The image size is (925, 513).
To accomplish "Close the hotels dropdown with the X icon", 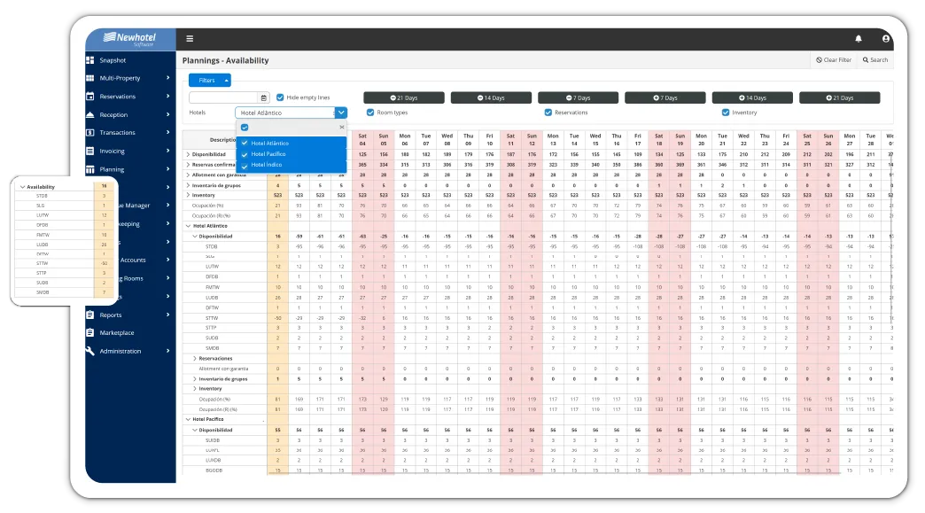I will coord(342,128).
